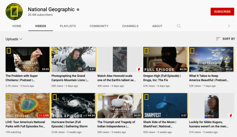The width and height of the screenshot is (237, 137).
Task: Open the channel search magnifier icon
Action: click(179, 26)
